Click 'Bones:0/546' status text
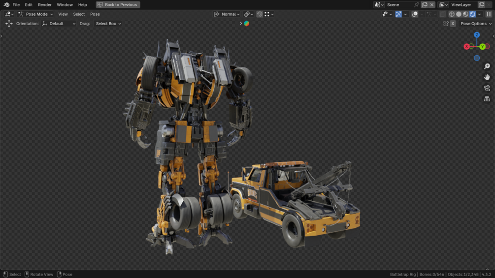Viewport: 495px width, 278px height. tap(431, 275)
